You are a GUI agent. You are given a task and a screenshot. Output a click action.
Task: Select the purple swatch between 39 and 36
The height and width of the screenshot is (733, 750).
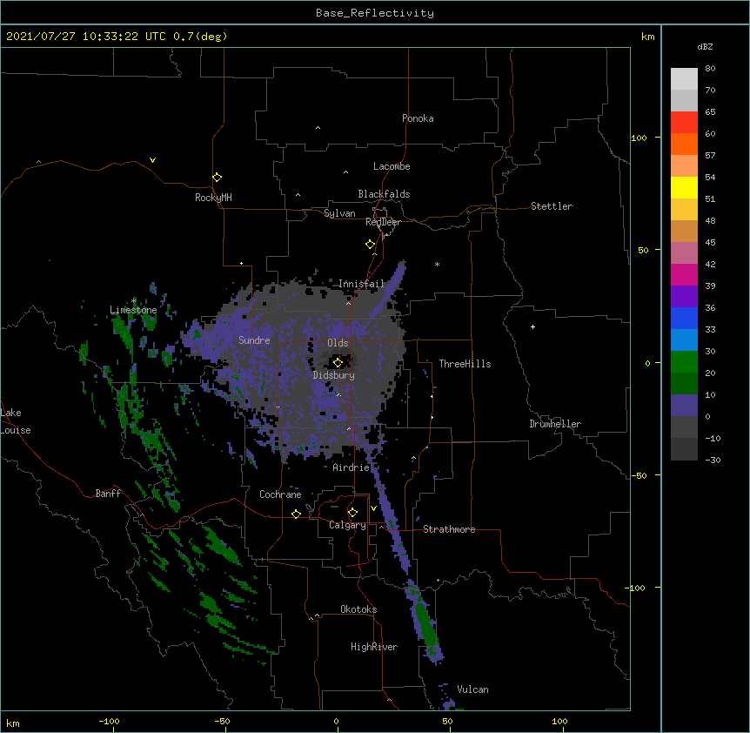684,296
